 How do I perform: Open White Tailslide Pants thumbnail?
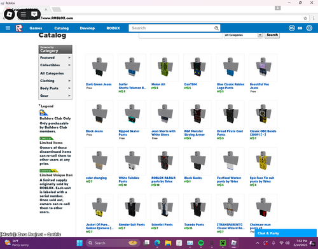[x=132, y=161]
